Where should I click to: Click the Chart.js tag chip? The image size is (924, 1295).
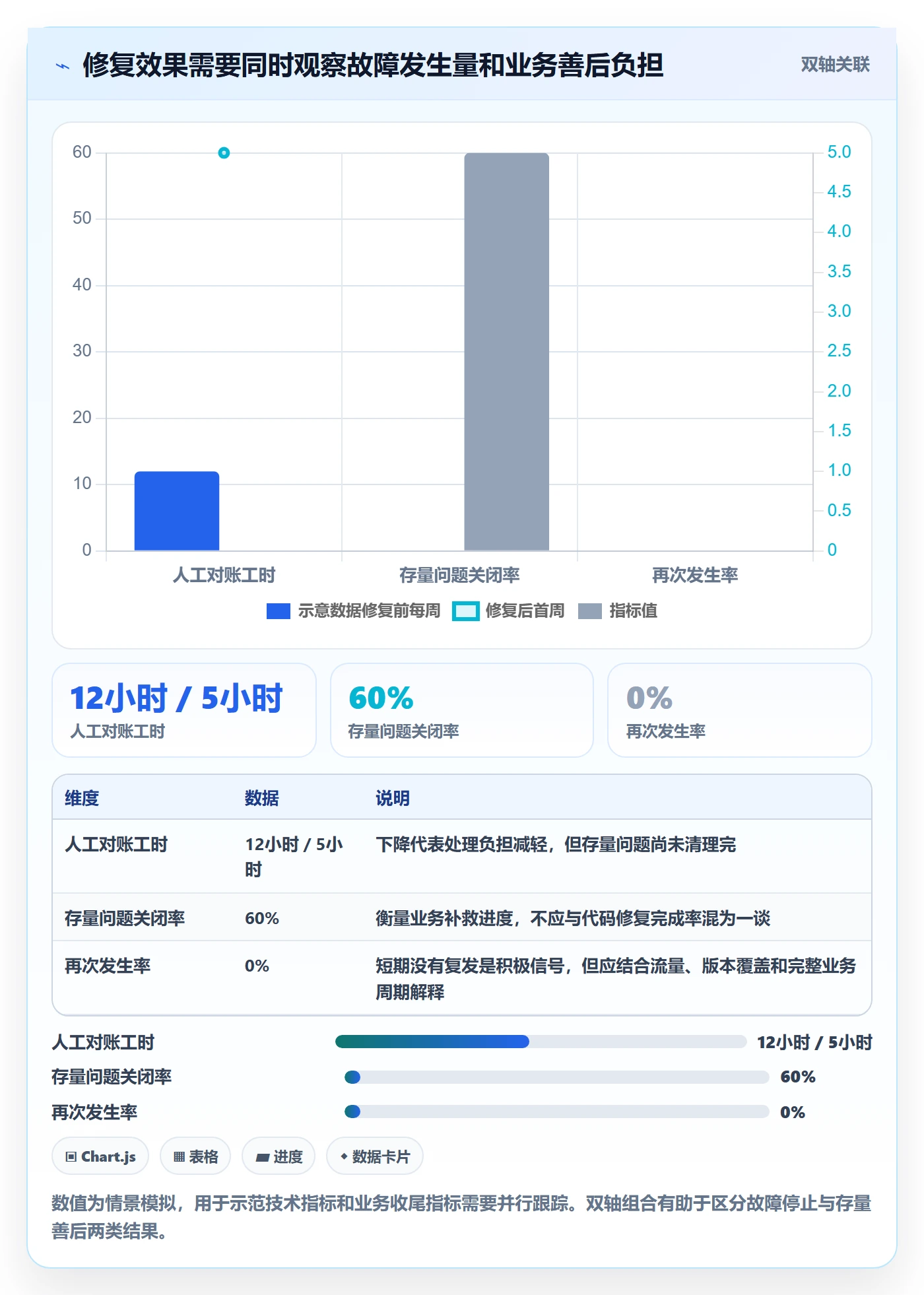click(x=100, y=1156)
